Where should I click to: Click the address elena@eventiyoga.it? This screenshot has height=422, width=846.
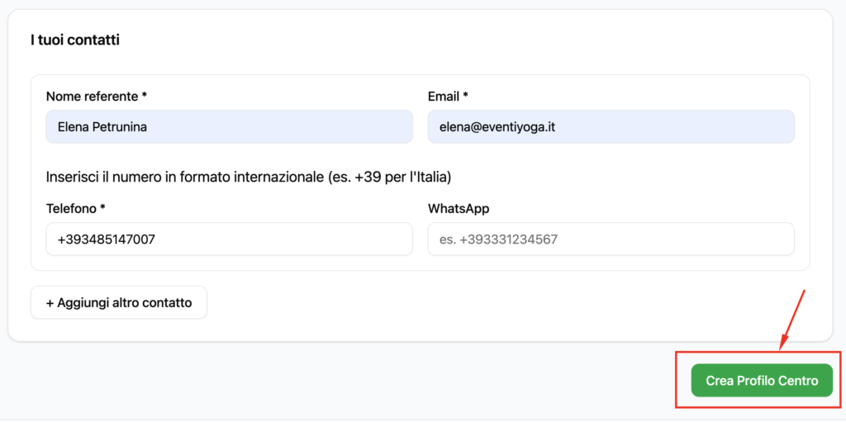497,127
